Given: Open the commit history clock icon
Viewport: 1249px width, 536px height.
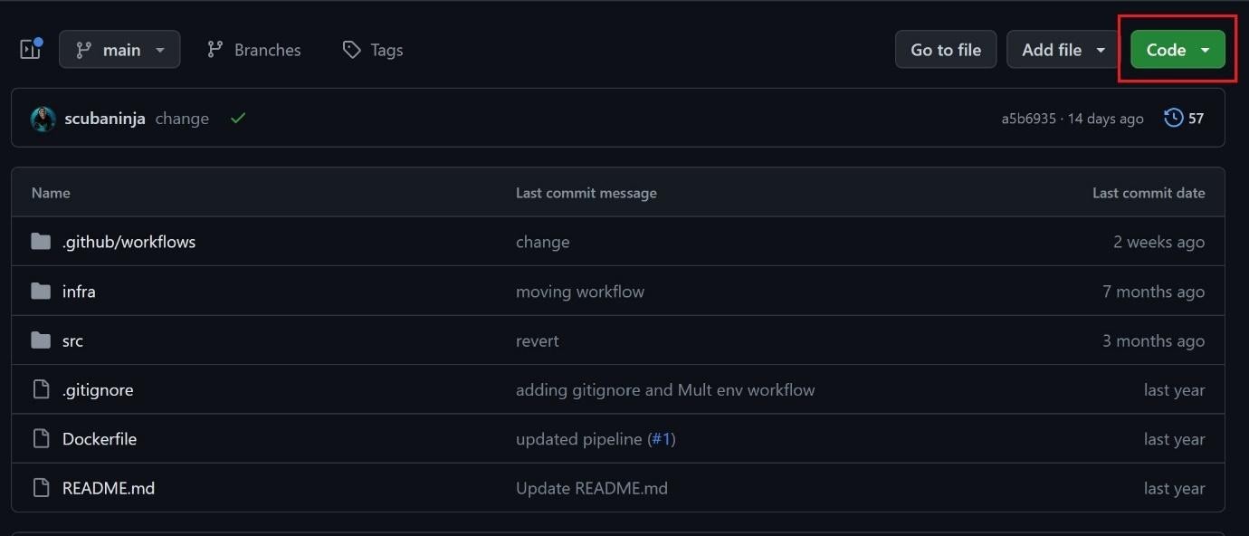Looking at the screenshot, I should 1173,117.
